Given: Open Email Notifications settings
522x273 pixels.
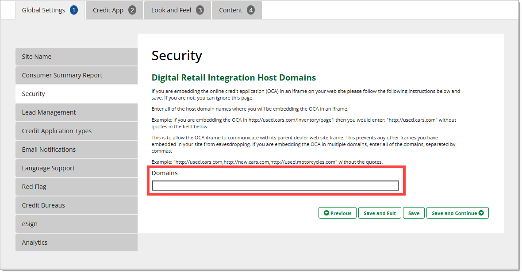Looking at the screenshot, I should coord(76,150).
